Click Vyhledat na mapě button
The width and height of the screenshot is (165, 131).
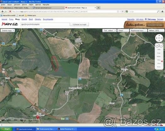(x=79, y=24)
